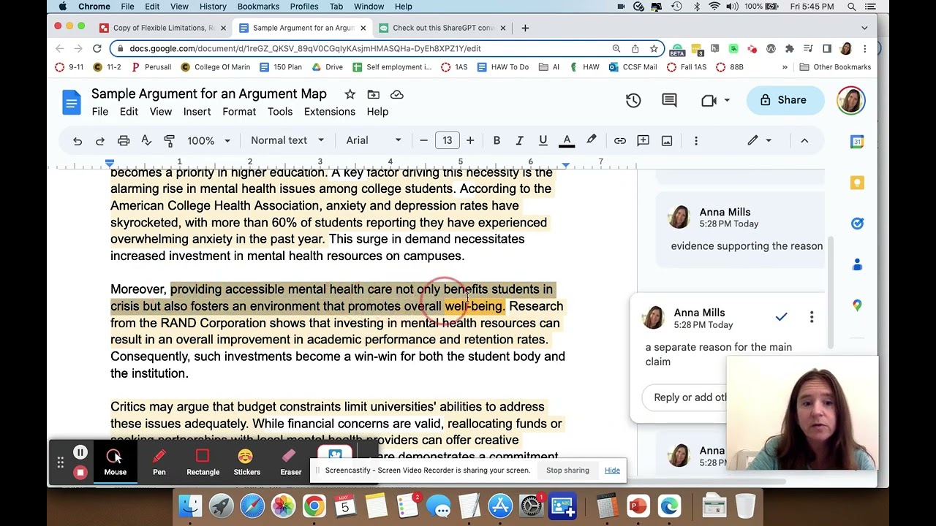
Task: Pause the Screencastify recording
Action: pyautogui.click(x=80, y=454)
